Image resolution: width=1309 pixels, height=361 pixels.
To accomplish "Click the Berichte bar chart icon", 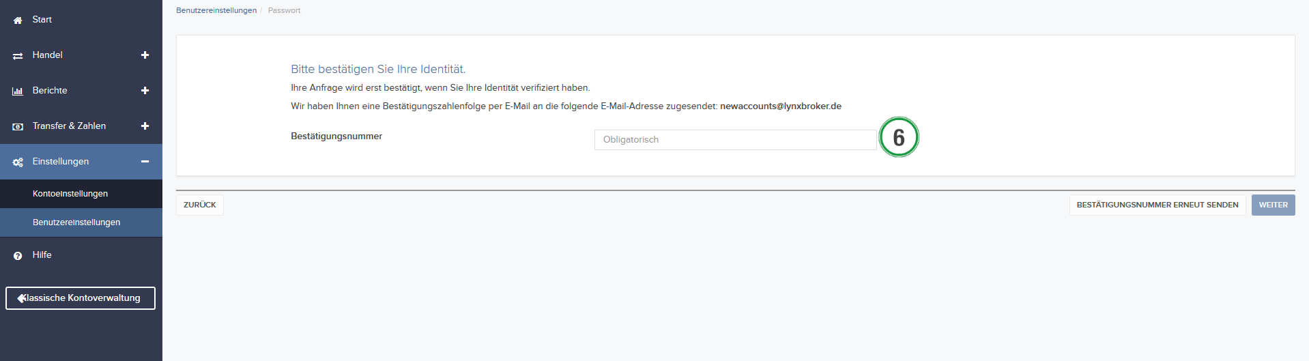I will [18, 91].
